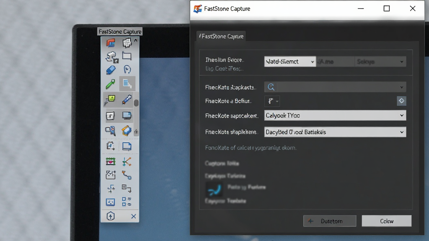Click the sketchy box with plus icon
429x241 pixels.
[111, 174]
